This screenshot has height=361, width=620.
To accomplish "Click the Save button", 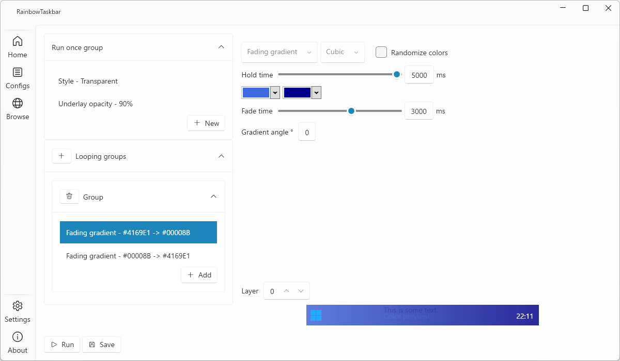I will pyautogui.click(x=101, y=344).
